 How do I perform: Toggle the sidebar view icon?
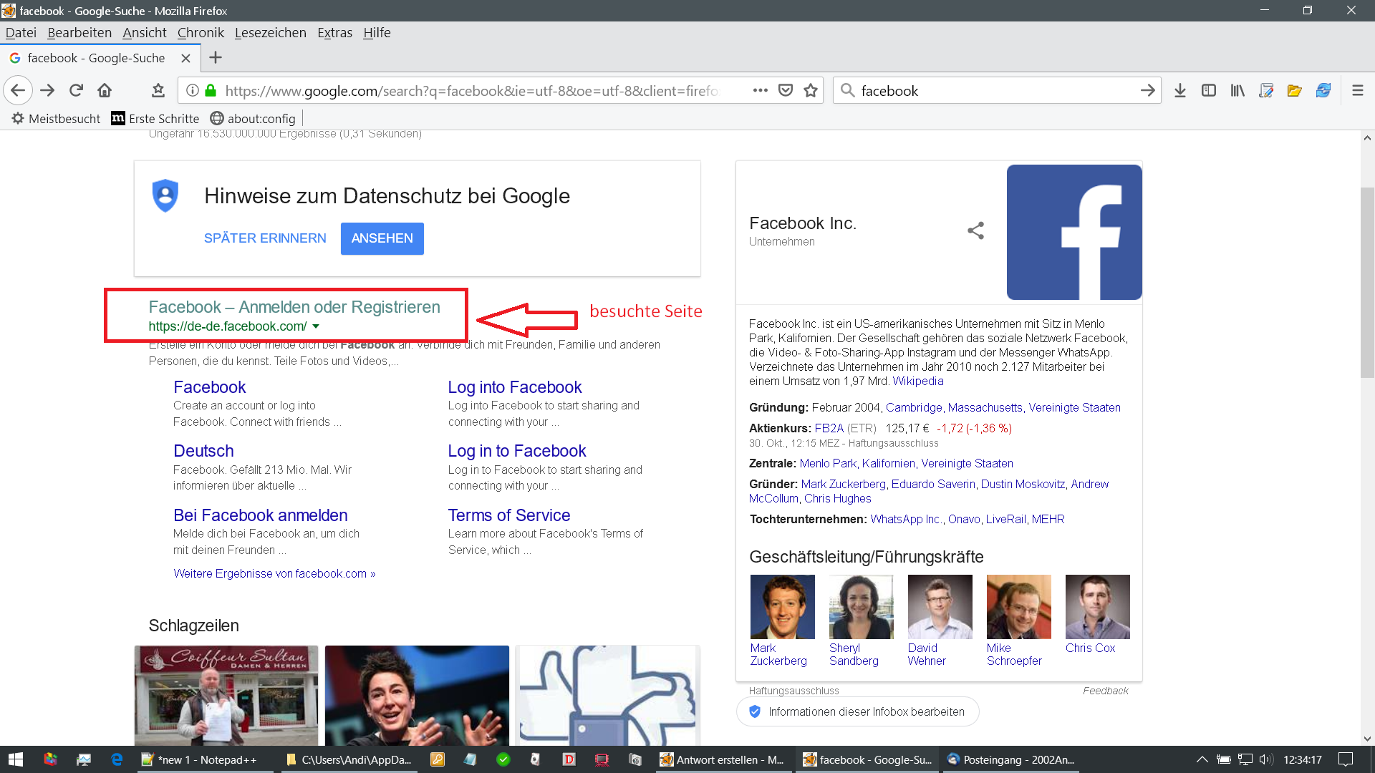click(x=1209, y=90)
